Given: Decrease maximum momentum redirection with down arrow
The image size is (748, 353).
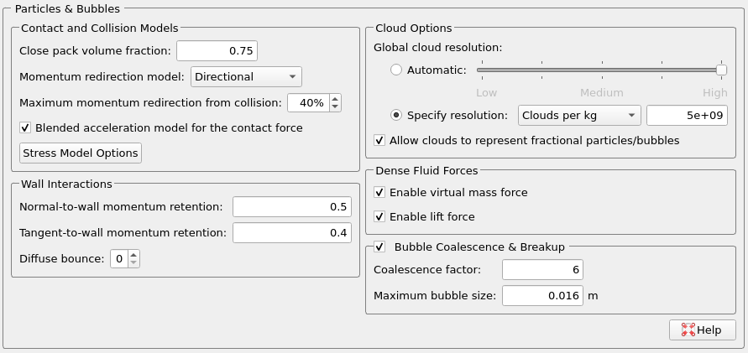Looking at the screenshot, I should click(336, 107).
